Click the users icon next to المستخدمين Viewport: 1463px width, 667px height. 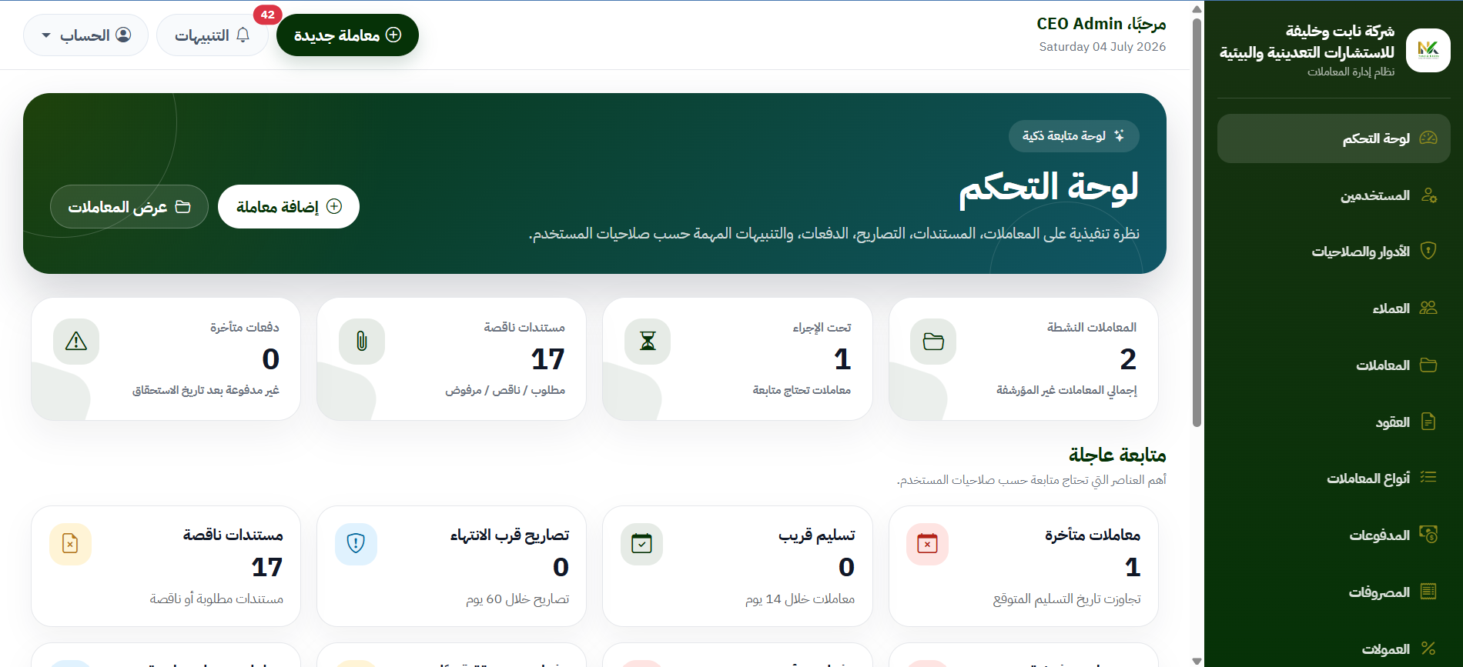[x=1428, y=195]
